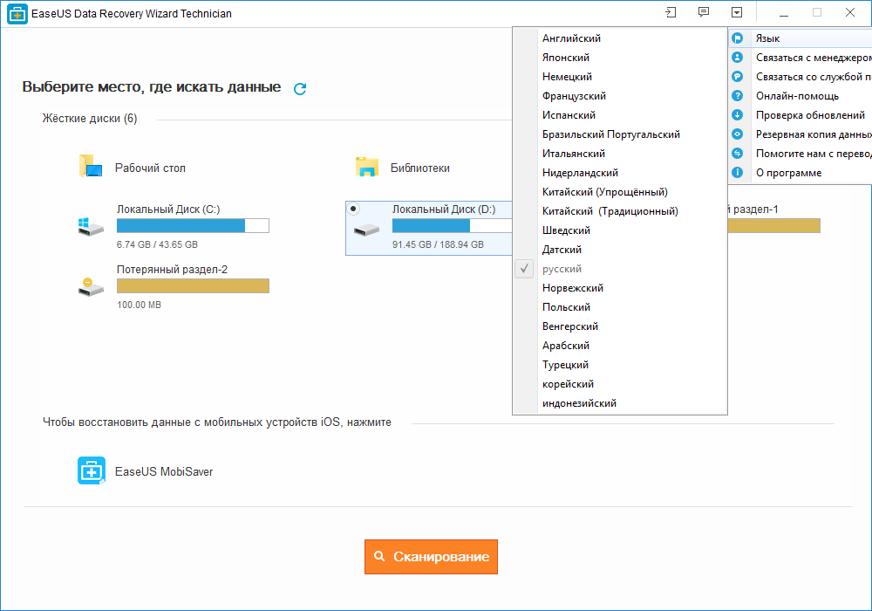Select Датский language
The height and width of the screenshot is (611, 872).
click(619, 250)
